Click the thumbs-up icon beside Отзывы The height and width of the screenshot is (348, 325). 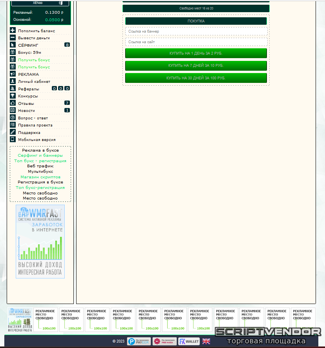coord(13,103)
